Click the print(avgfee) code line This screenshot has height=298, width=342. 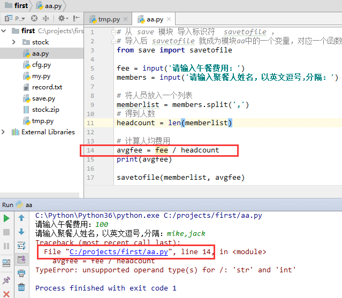(x=145, y=159)
